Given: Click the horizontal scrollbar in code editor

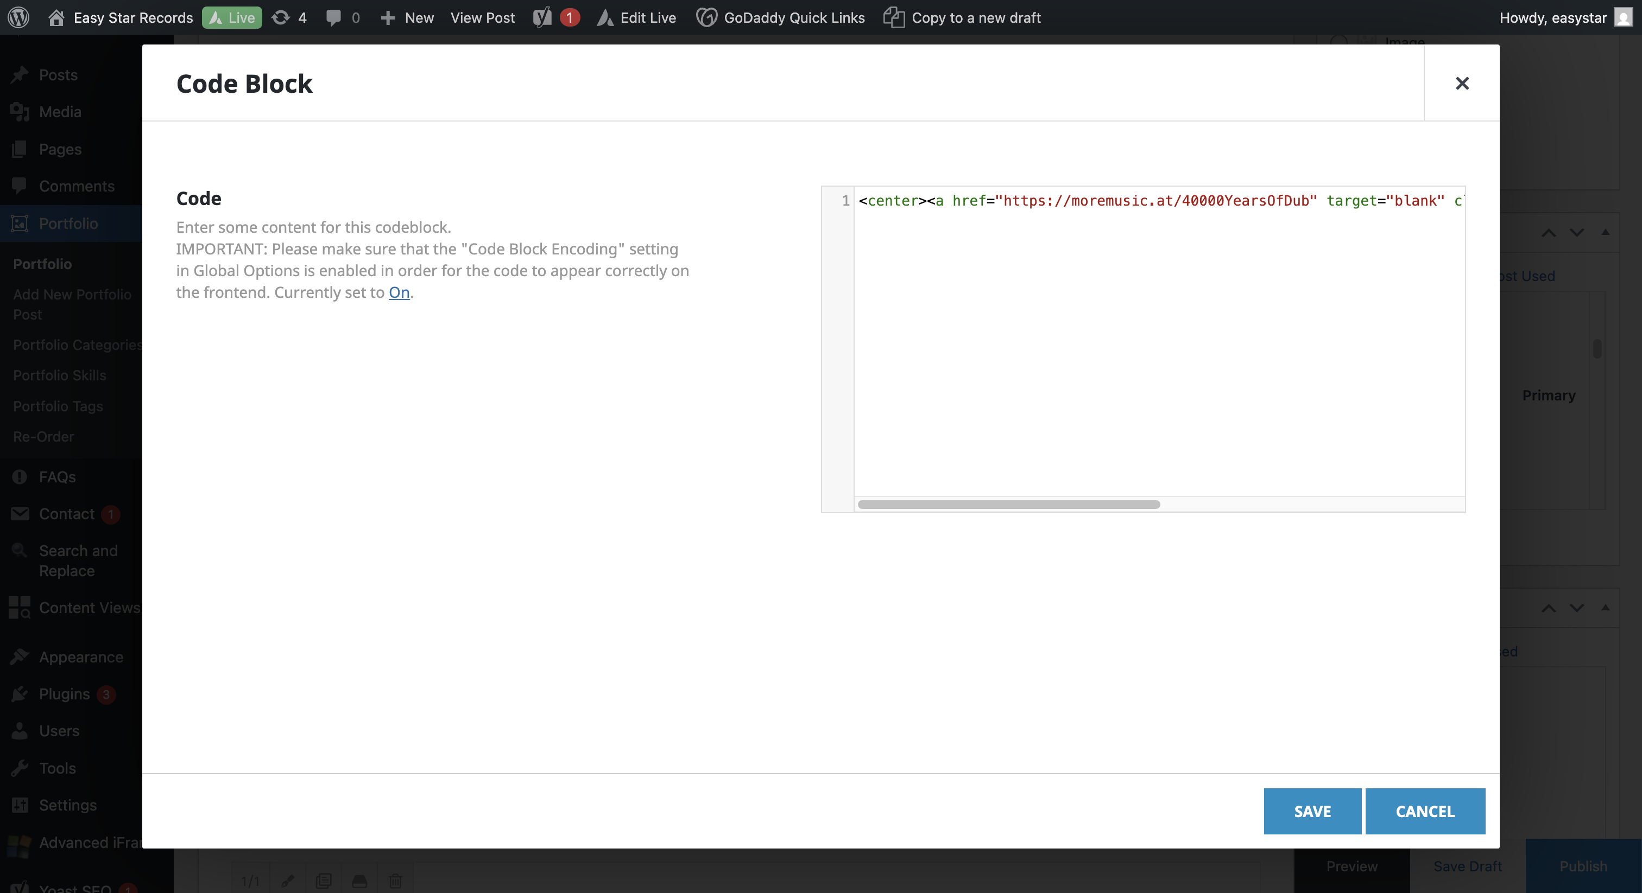Looking at the screenshot, I should (1008, 505).
